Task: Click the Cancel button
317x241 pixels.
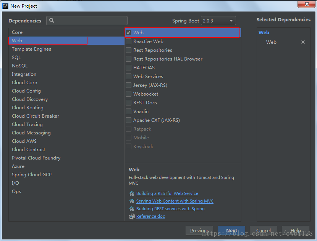Action: click(x=264, y=230)
